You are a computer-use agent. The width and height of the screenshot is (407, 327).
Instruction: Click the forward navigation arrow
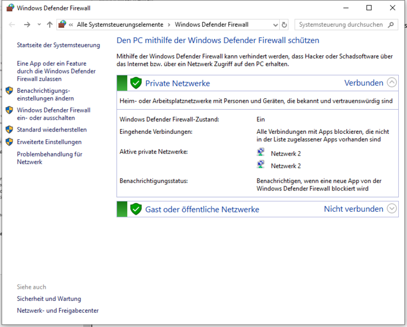point(27,25)
